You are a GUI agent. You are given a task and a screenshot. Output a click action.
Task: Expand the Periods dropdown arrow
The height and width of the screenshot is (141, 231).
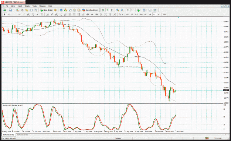tap(146, 10)
